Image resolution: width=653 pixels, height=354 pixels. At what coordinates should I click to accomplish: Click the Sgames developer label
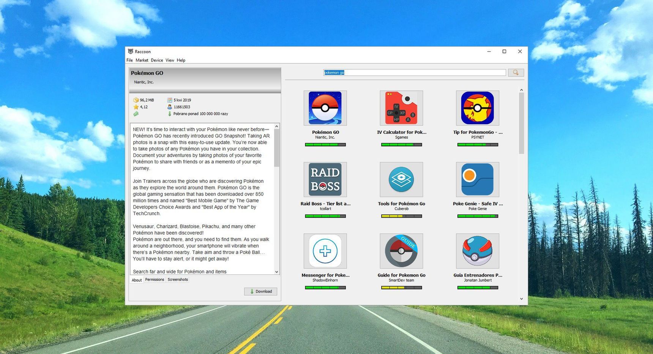[x=401, y=137]
